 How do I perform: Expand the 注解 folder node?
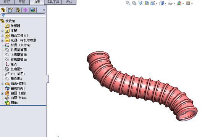(x=2, y=31)
